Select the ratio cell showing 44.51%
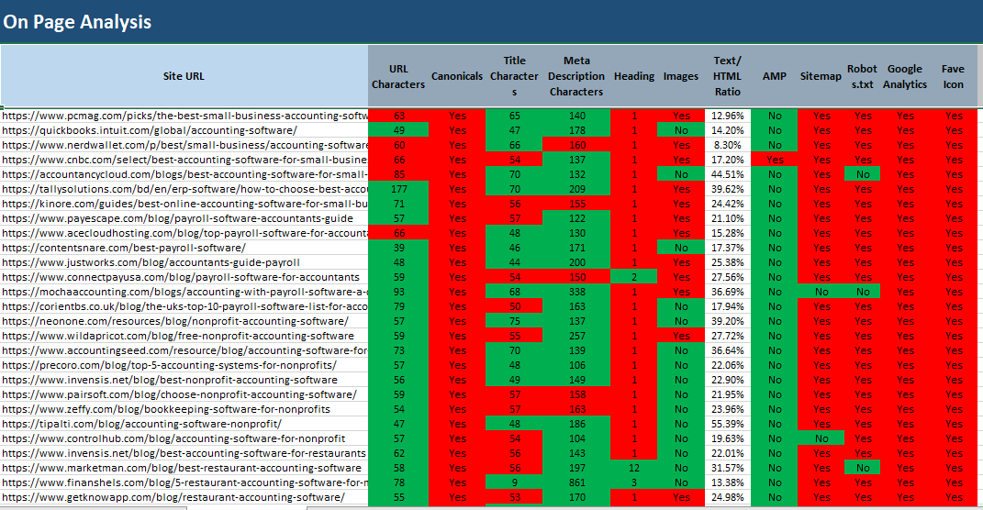Image resolution: width=983 pixels, height=510 pixels. [728, 174]
